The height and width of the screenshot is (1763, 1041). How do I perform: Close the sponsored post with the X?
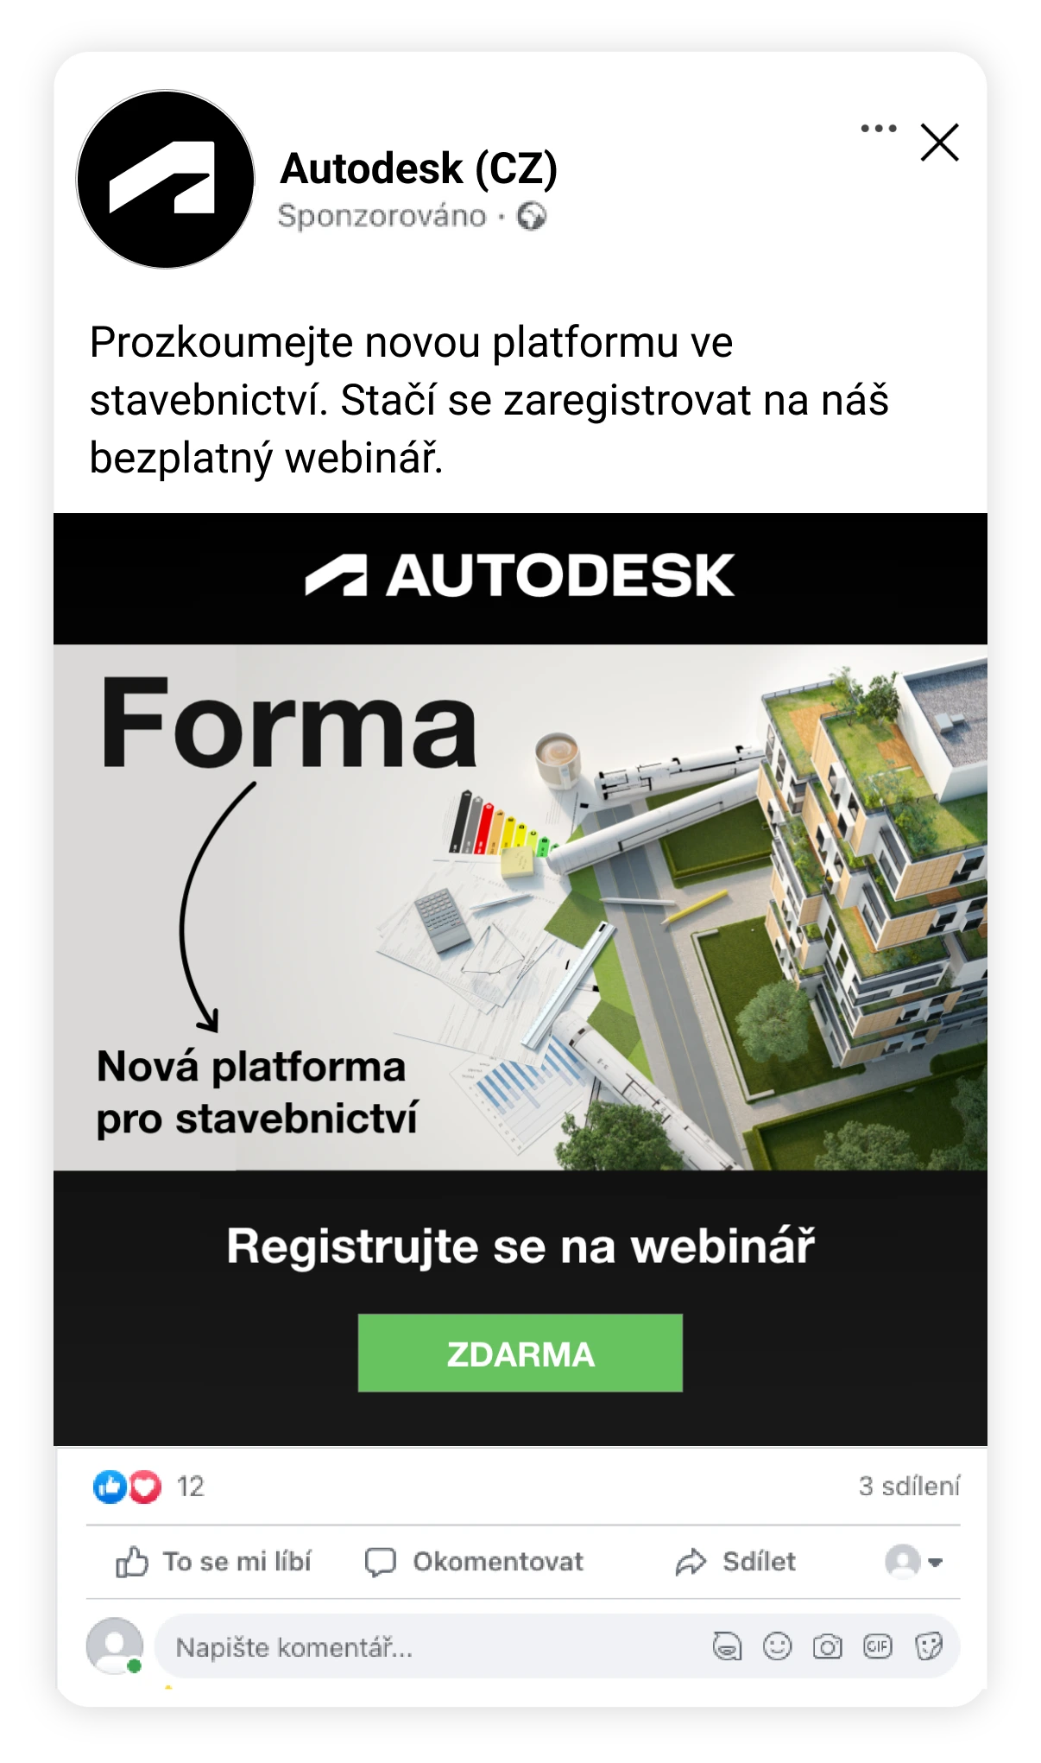[939, 143]
